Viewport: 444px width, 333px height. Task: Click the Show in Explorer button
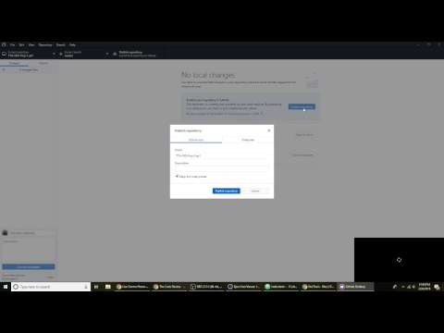tap(302, 155)
